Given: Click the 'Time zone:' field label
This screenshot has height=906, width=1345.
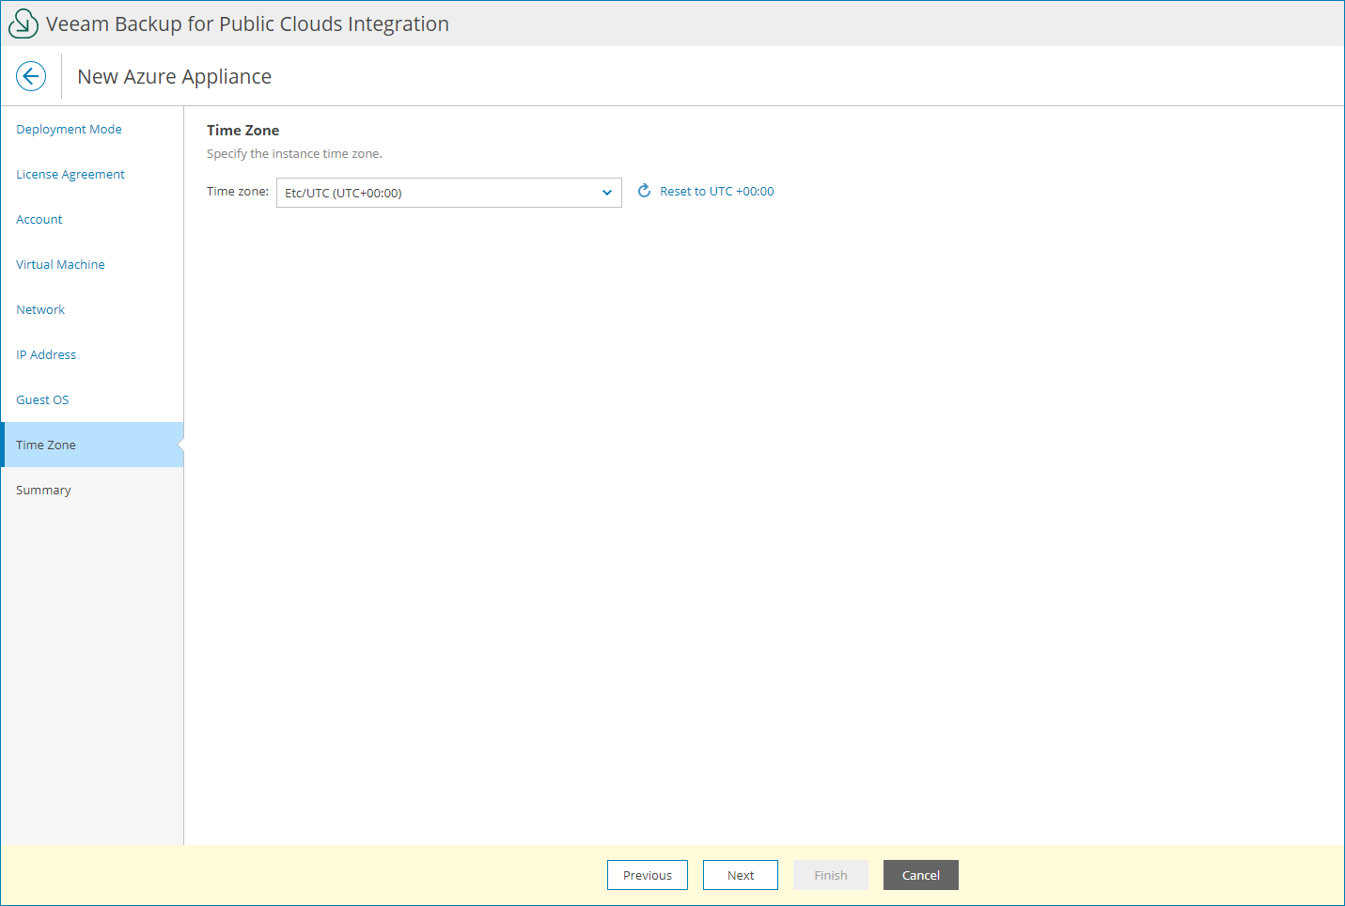Looking at the screenshot, I should point(238,191).
